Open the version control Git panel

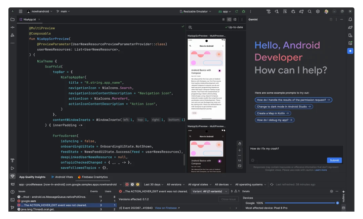pyautogui.click(x=12, y=207)
